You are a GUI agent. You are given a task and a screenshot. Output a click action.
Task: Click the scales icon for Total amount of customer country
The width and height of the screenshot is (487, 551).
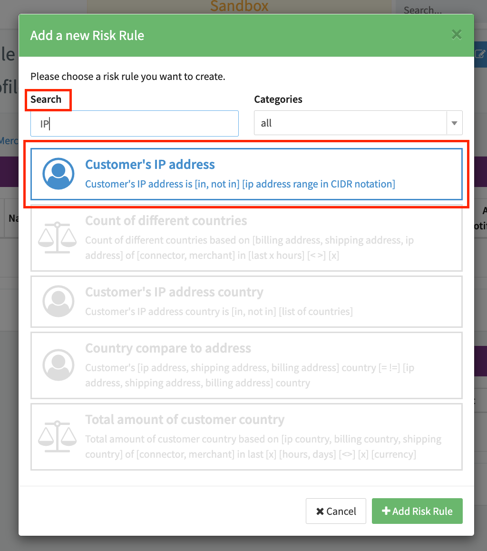57,436
